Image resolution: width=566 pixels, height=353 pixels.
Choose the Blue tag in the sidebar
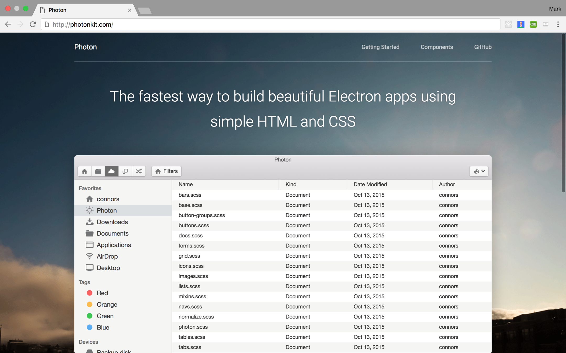pos(102,327)
